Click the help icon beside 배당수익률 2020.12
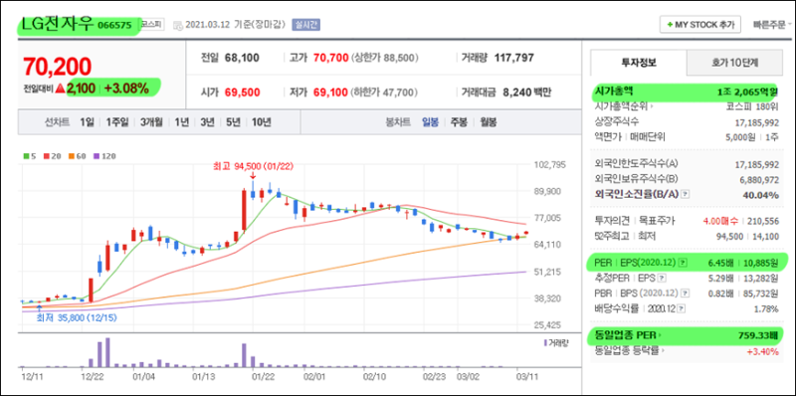 click(x=681, y=308)
